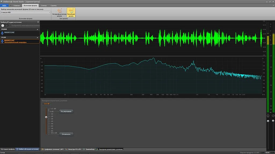Open the Файл menu
The image size is (275, 154).
pos(4,6)
